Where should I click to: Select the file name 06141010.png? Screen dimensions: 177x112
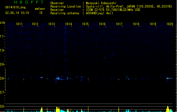(15, 7)
